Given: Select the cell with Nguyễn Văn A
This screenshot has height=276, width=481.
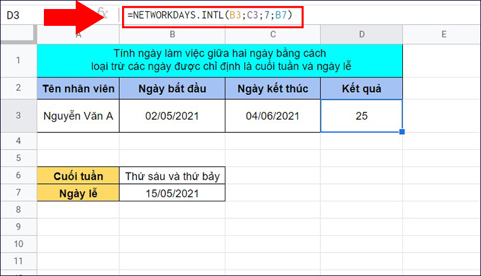Looking at the screenshot, I should pyautogui.click(x=78, y=116).
